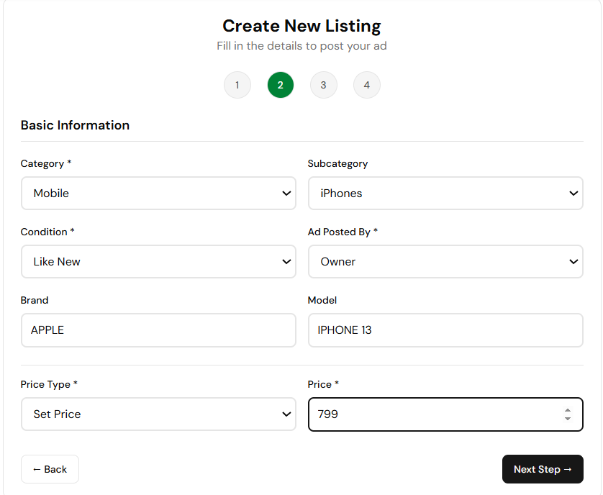The height and width of the screenshot is (495, 603).
Task: Jump to step 3 in the progress indicator
Action: tap(324, 85)
